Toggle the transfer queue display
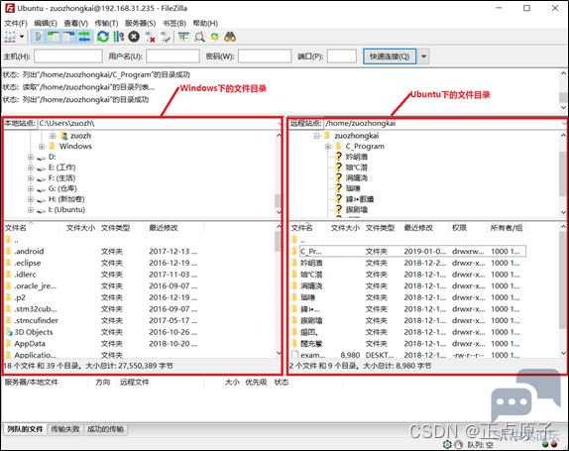 (84, 37)
